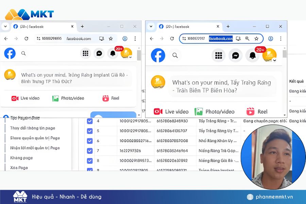The width and height of the screenshot is (306, 204).
Task: Open the notifications bell with 20+ badge
Action: coord(252,55)
